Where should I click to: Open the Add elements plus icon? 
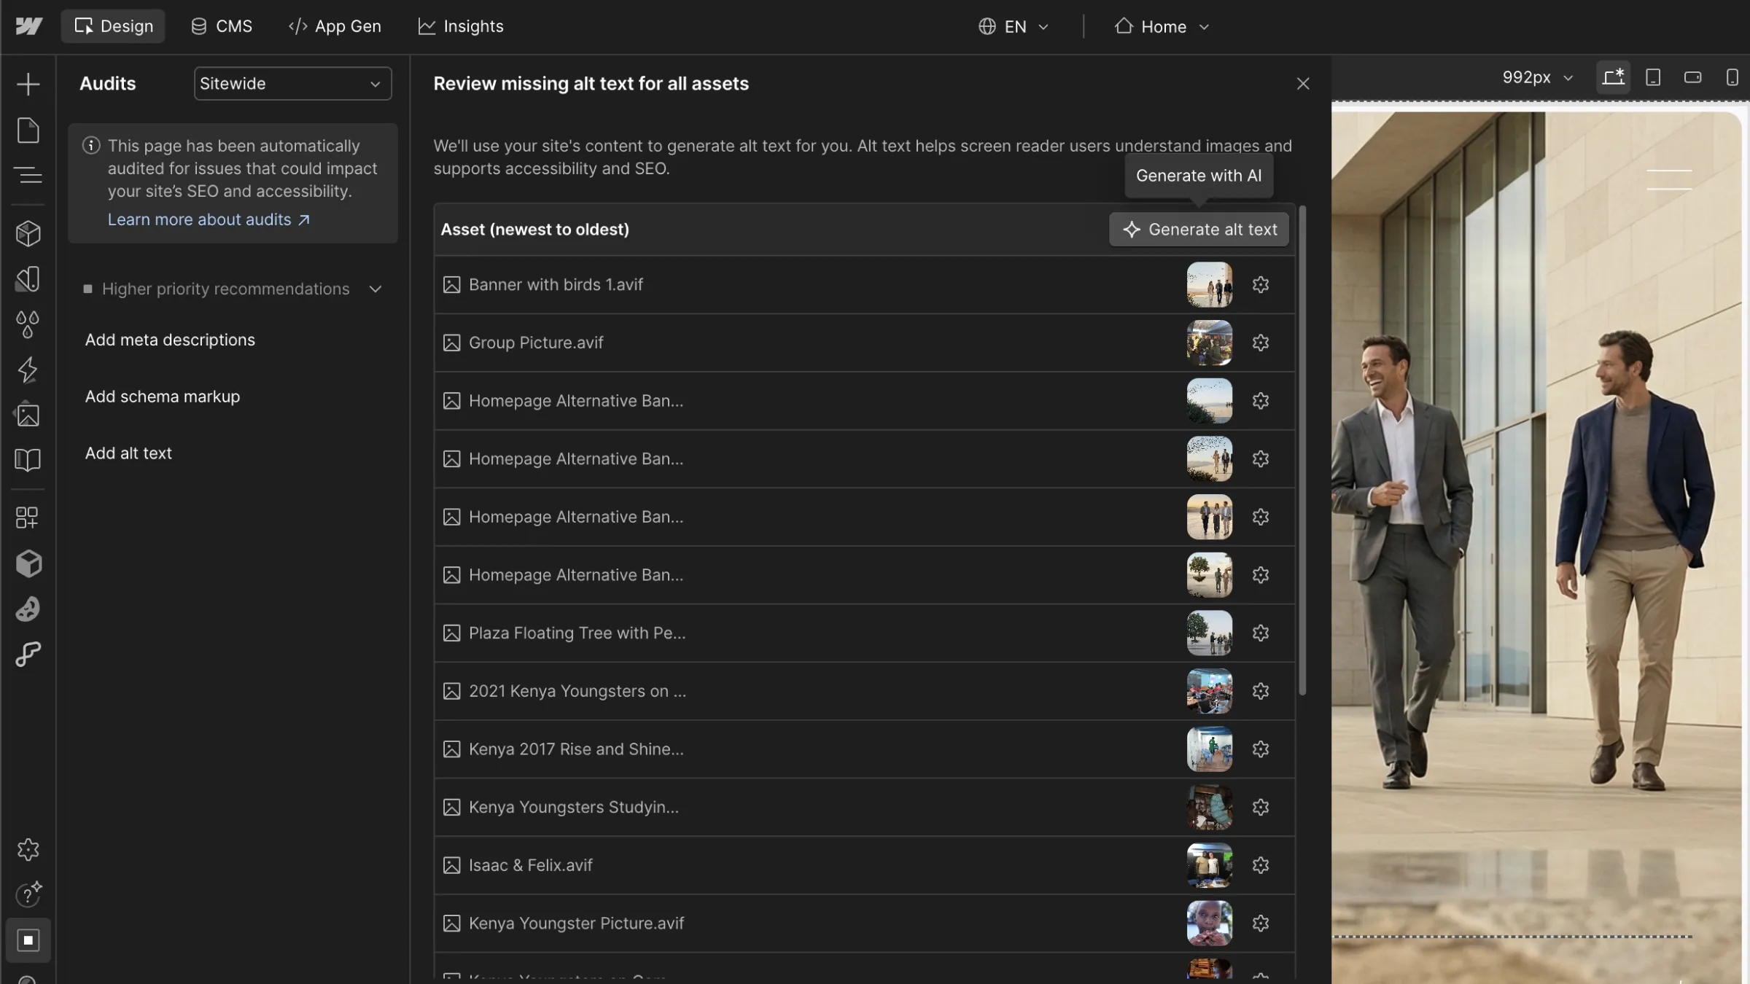pyautogui.click(x=28, y=84)
